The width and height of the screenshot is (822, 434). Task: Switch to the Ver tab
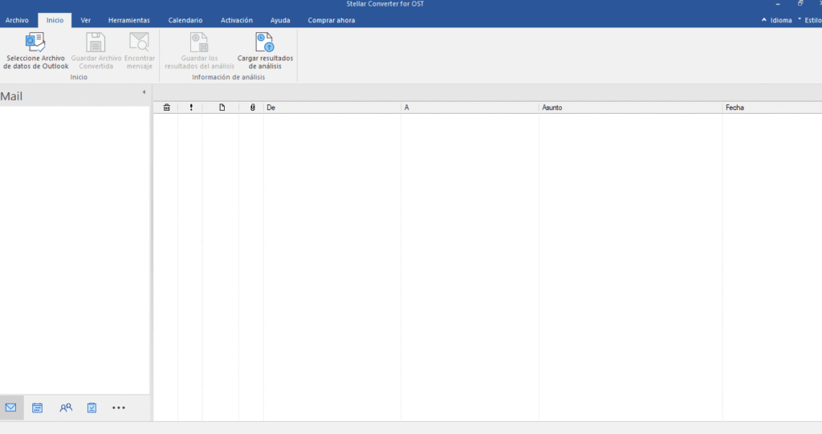(85, 20)
